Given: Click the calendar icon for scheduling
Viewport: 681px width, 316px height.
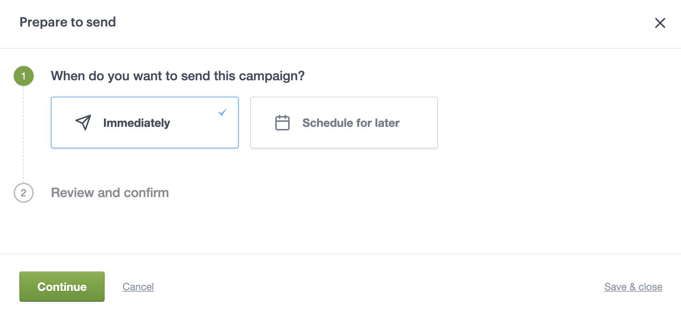Looking at the screenshot, I should tap(282, 123).
